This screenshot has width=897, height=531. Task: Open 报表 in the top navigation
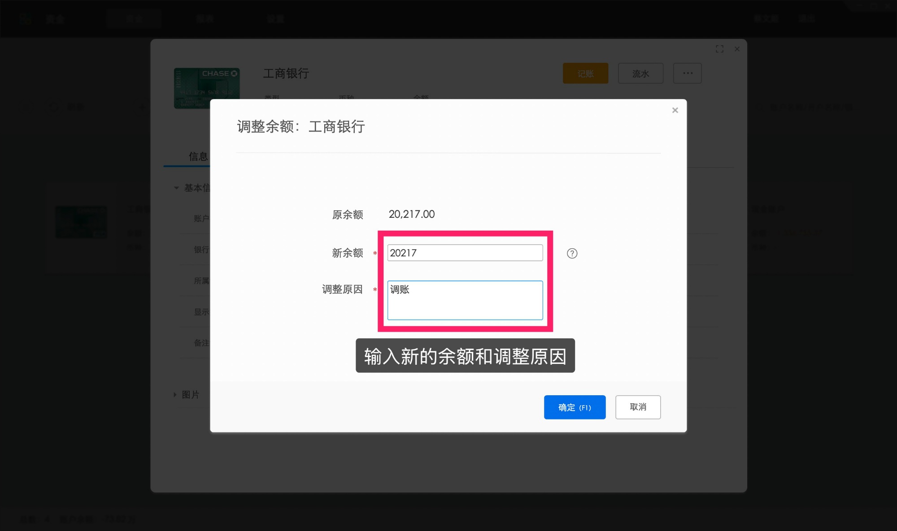pyautogui.click(x=205, y=19)
